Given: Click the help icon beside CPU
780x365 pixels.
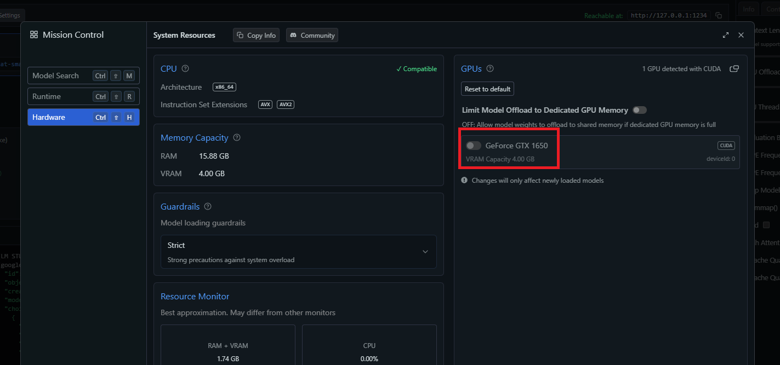Looking at the screenshot, I should click(185, 68).
